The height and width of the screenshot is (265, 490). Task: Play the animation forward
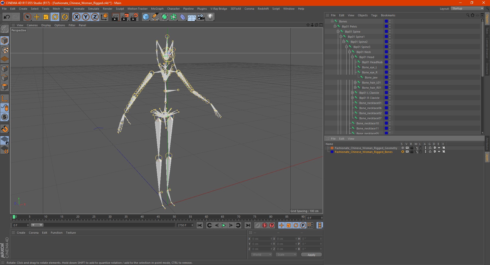coord(224,225)
